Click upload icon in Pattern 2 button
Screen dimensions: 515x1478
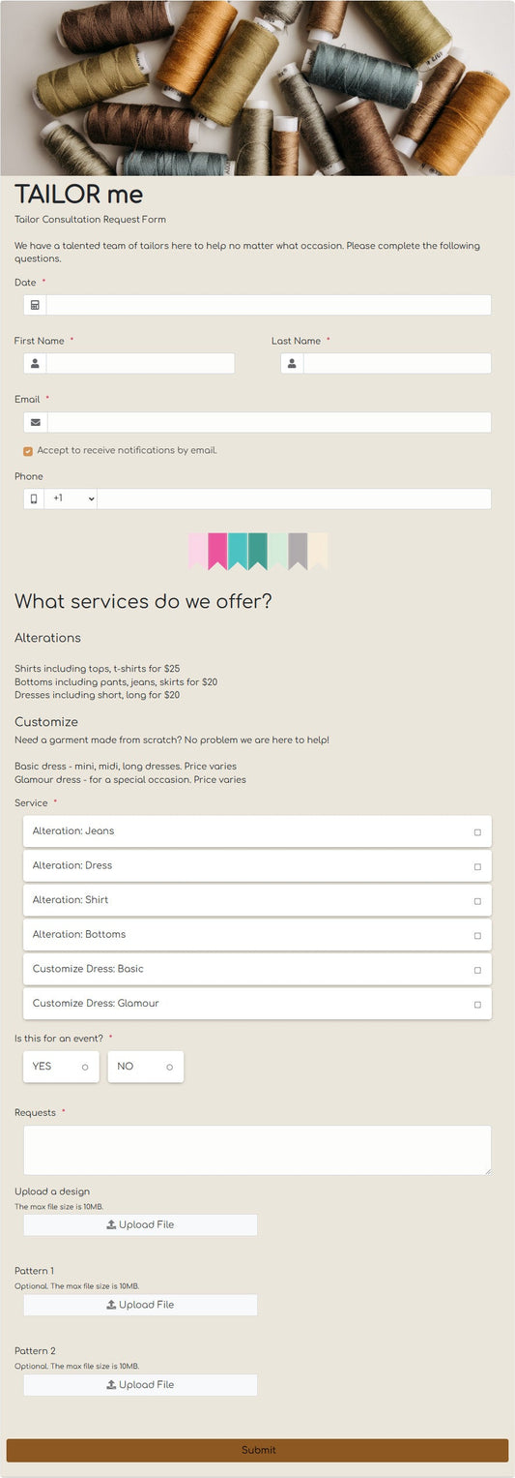111,1385
